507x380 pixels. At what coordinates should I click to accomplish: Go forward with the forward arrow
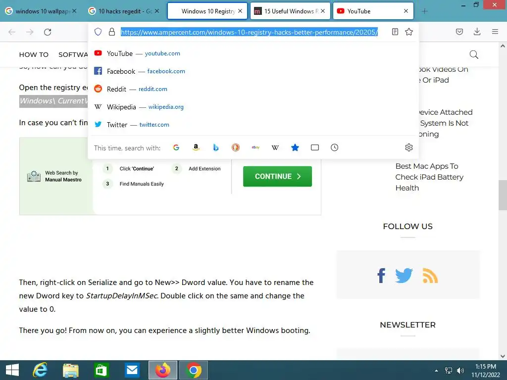[30, 32]
